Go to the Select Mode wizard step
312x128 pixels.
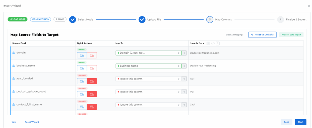tap(73, 19)
